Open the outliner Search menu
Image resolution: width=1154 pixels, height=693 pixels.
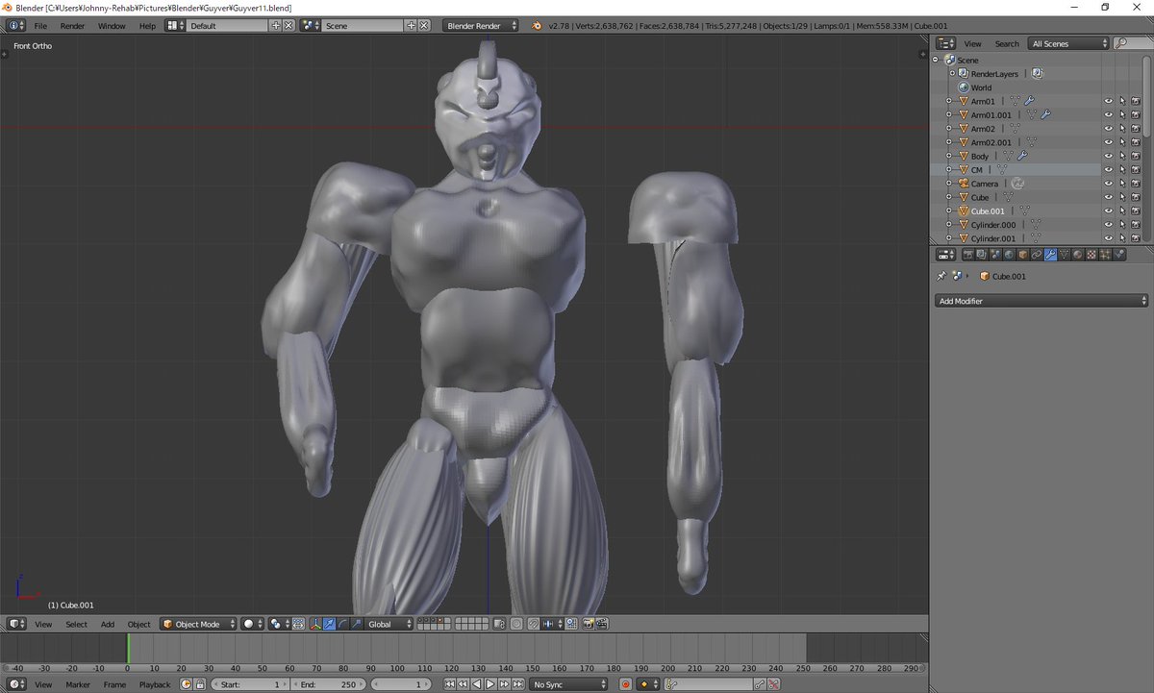click(1007, 43)
